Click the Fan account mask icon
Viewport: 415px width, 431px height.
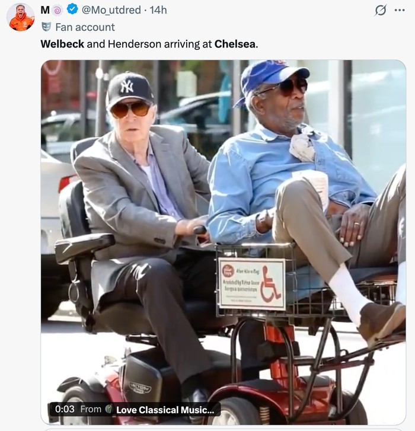point(46,27)
